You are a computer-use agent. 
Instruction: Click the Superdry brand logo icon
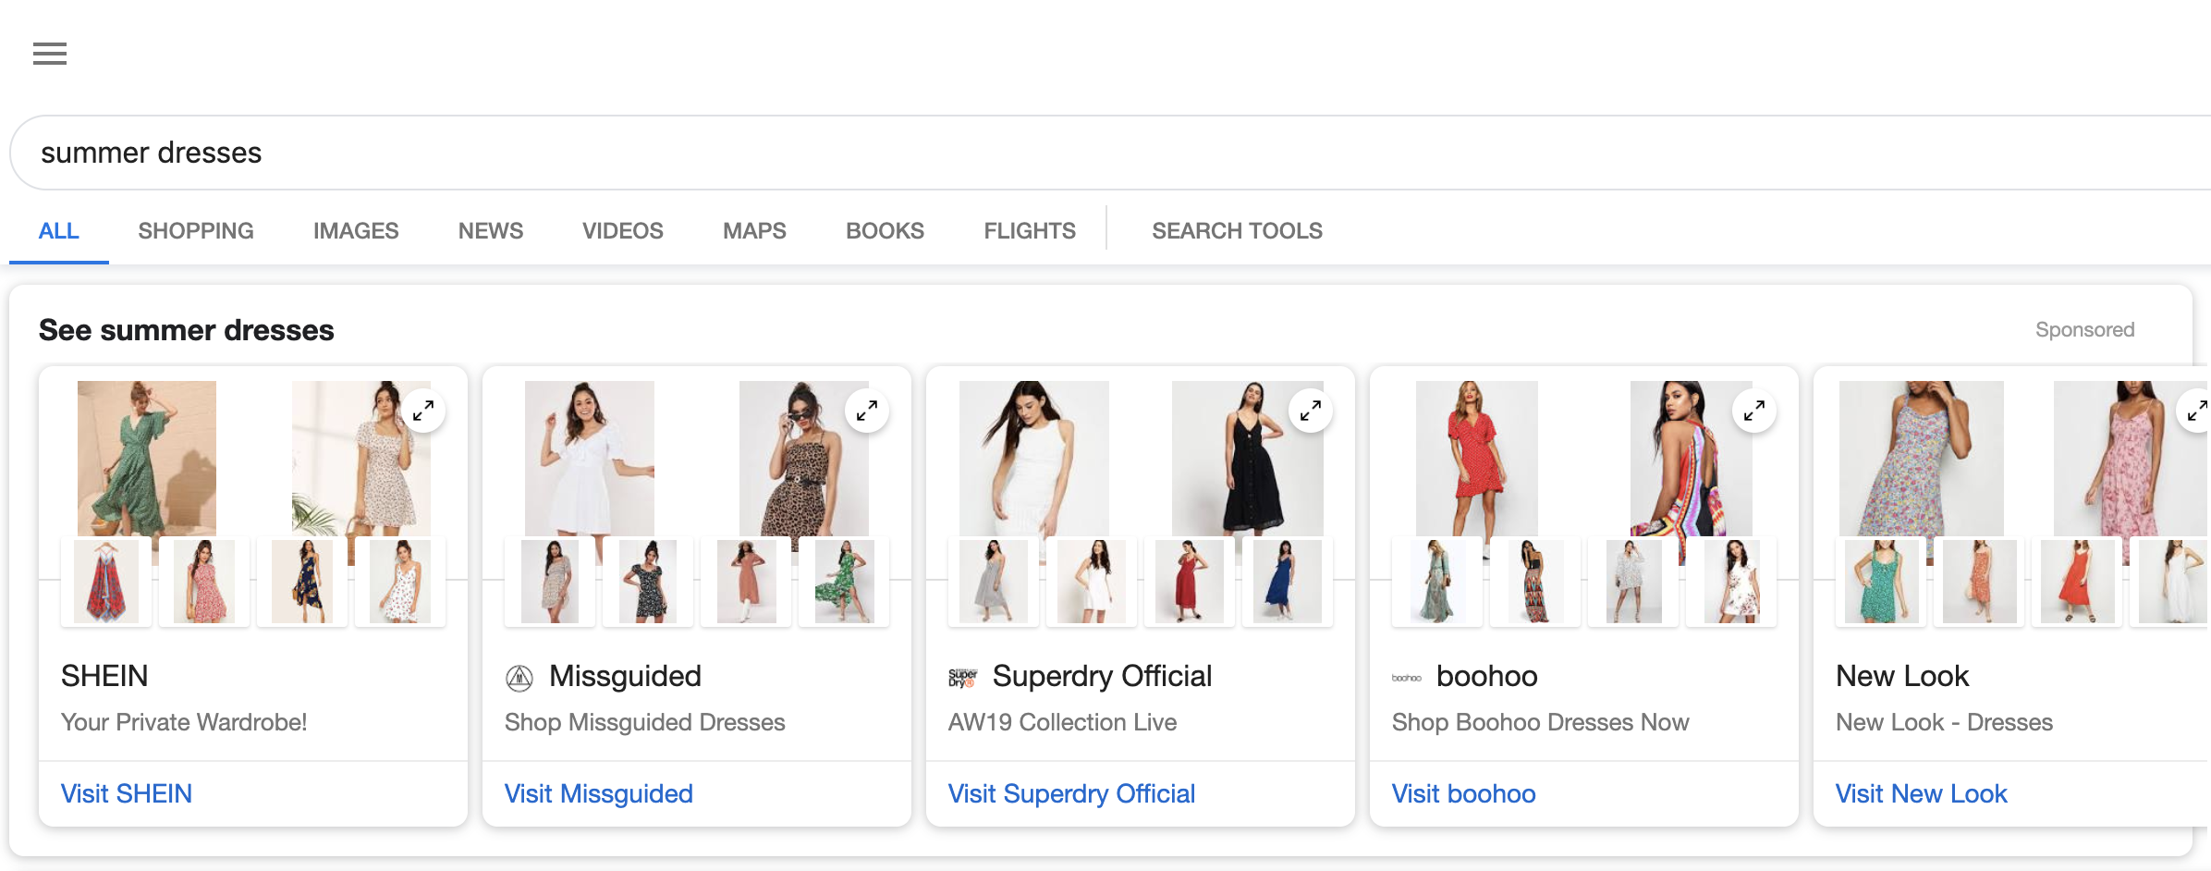[x=963, y=678]
